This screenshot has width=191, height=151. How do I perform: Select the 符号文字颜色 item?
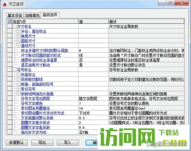[x=32, y=103]
